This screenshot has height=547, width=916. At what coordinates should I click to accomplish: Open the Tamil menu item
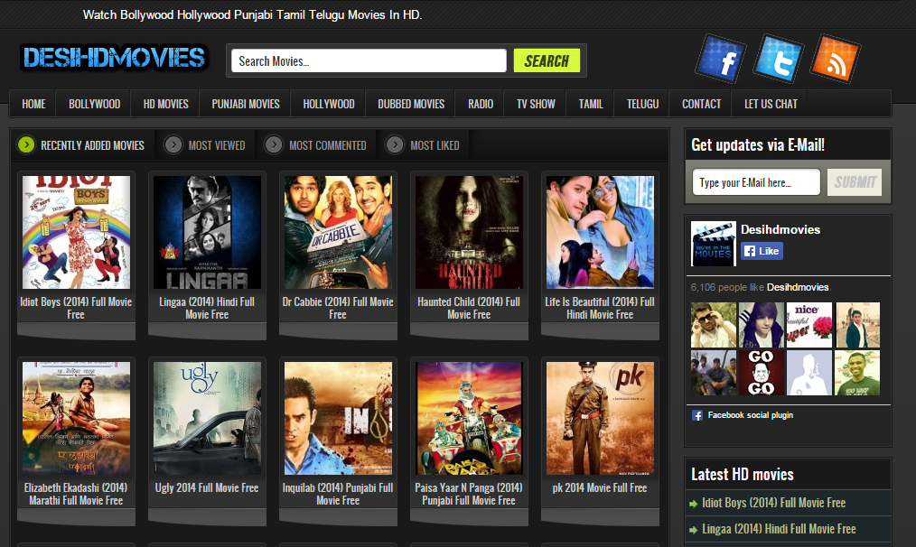tap(590, 104)
